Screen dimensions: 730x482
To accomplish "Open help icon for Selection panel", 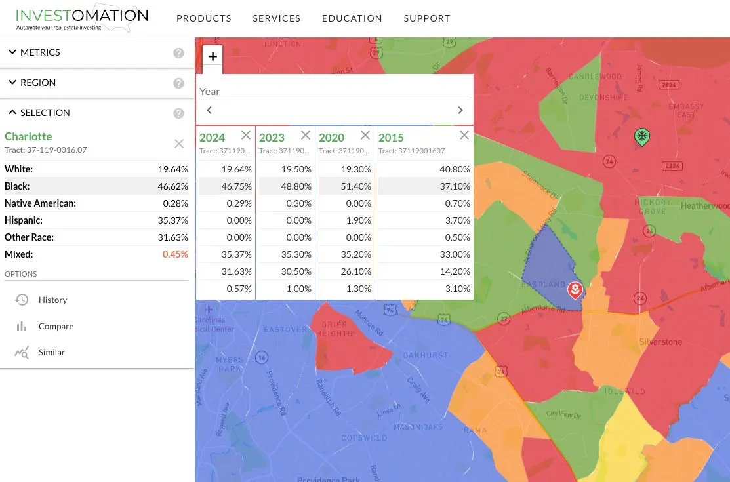I will click(x=179, y=113).
